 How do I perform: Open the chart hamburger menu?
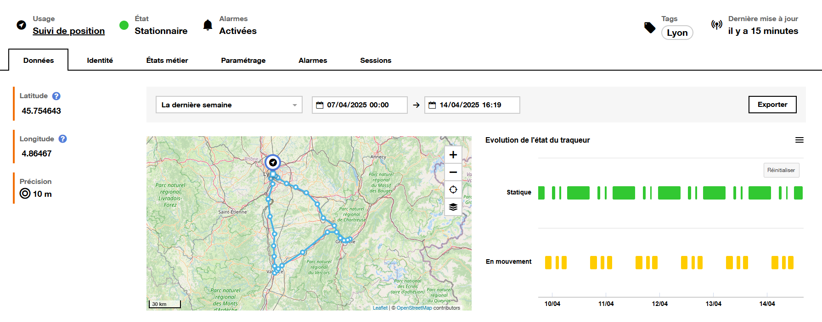[x=799, y=140]
